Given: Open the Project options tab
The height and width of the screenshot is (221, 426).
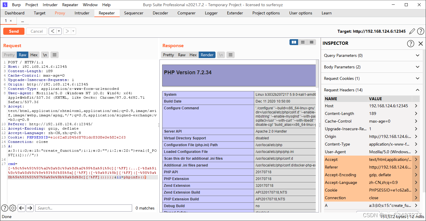Looking at the screenshot, I should [x=266, y=13].
